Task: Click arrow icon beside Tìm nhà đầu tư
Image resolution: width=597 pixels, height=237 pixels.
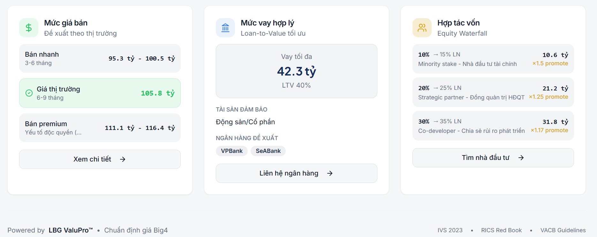Action: [521, 158]
